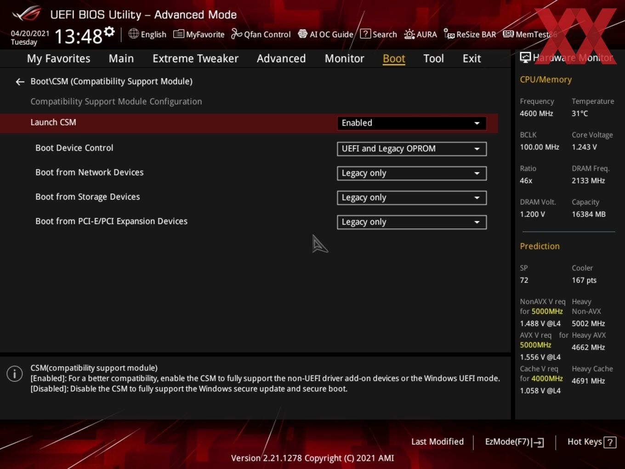Click CPU/Memory section heading

point(545,80)
